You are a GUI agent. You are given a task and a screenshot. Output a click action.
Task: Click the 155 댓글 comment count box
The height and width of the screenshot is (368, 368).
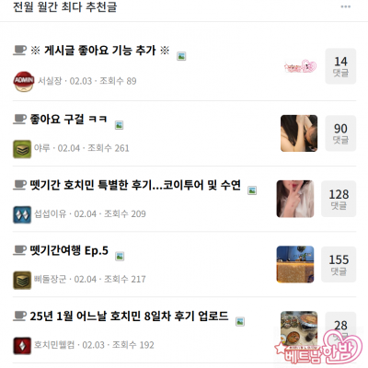coord(339,264)
